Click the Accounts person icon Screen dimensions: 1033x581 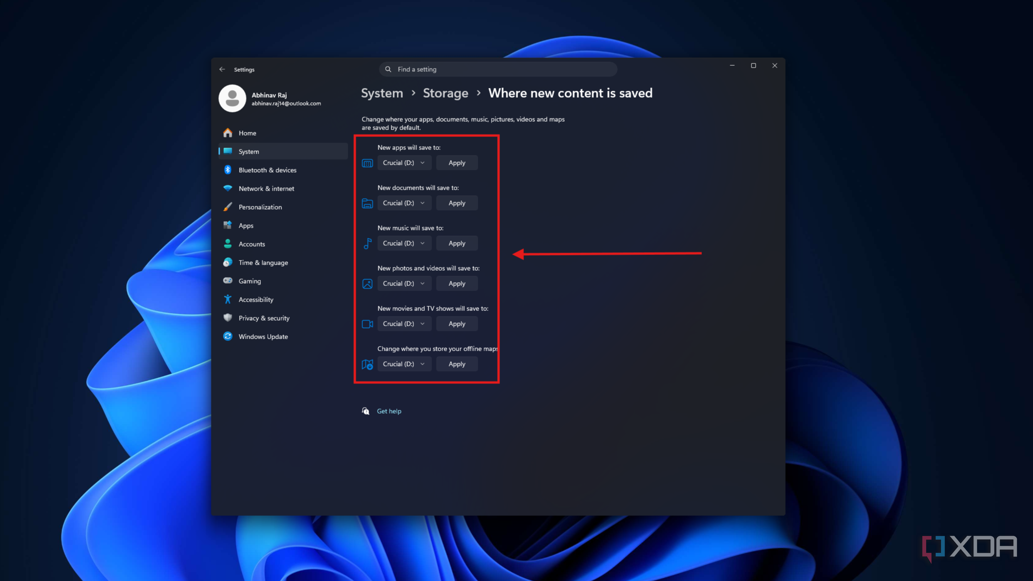[228, 244]
